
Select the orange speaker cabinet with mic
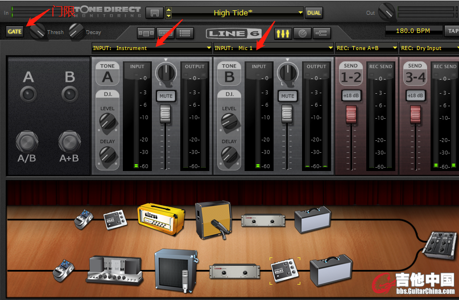click(x=214, y=220)
